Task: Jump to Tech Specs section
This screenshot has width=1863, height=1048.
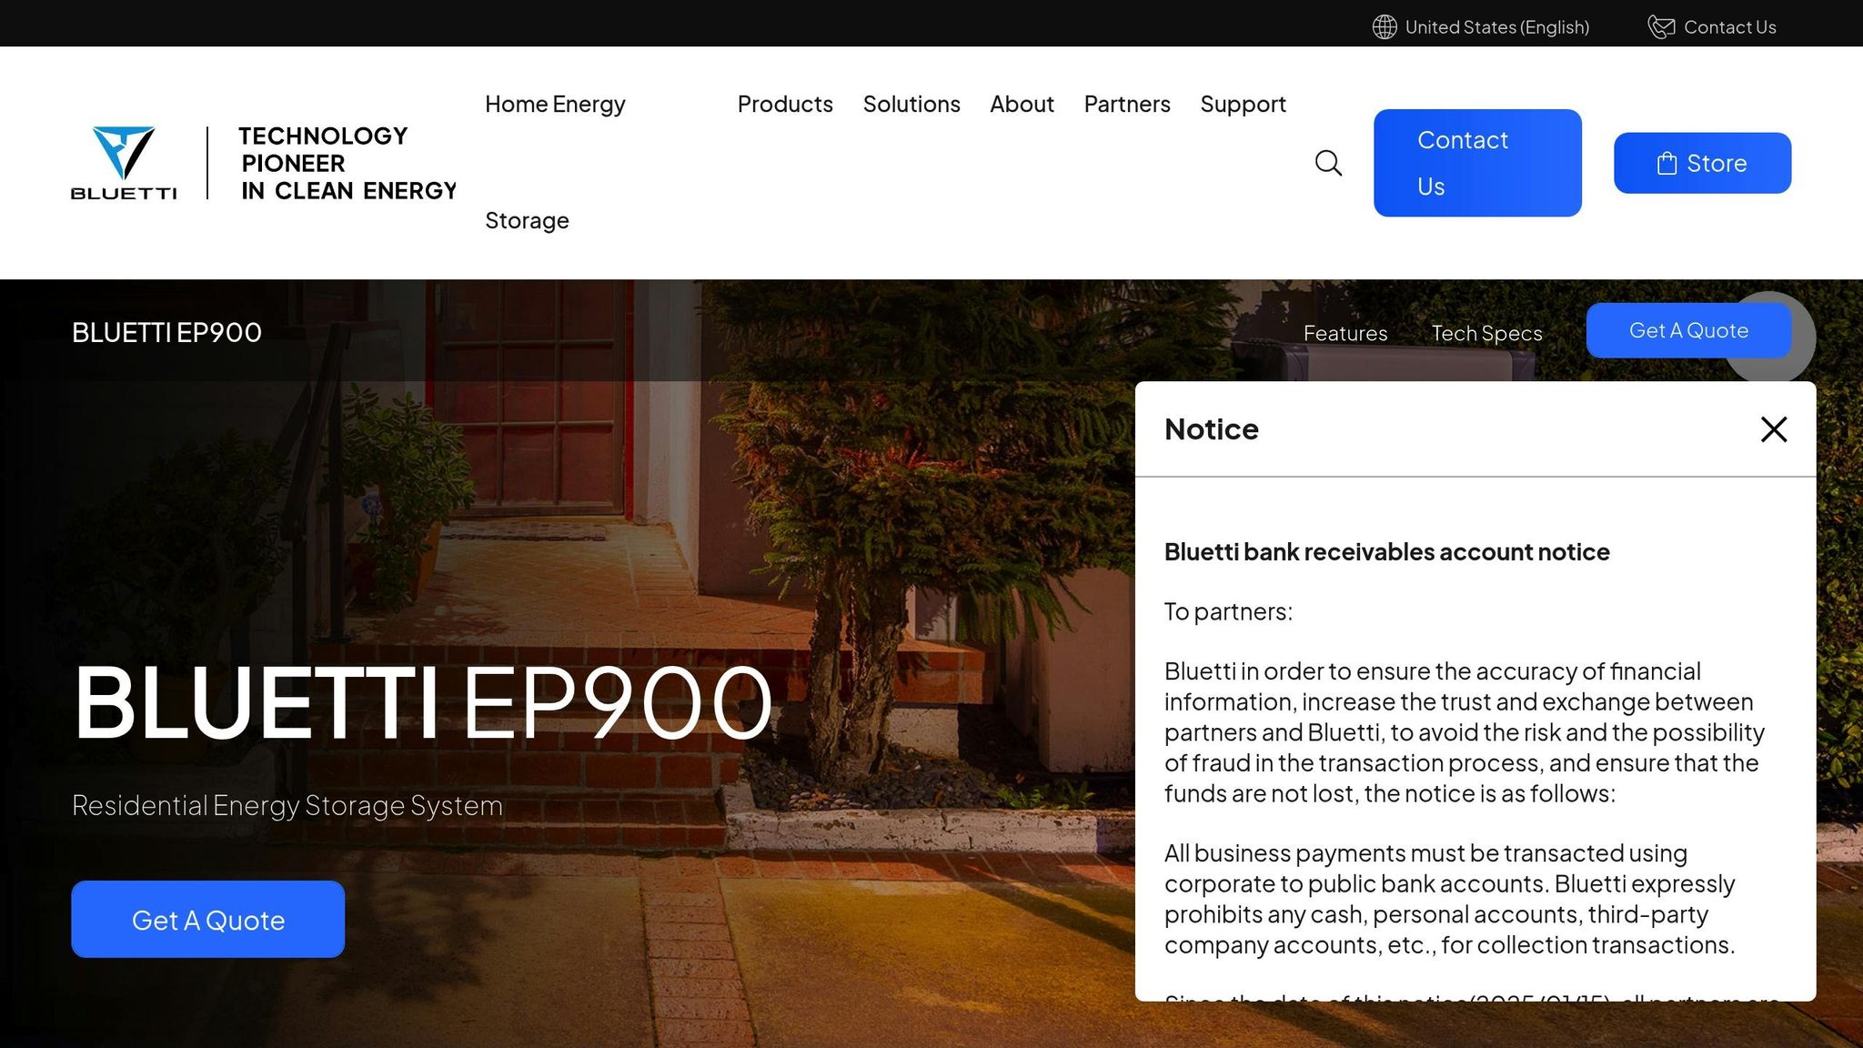Action: (1486, 333)
